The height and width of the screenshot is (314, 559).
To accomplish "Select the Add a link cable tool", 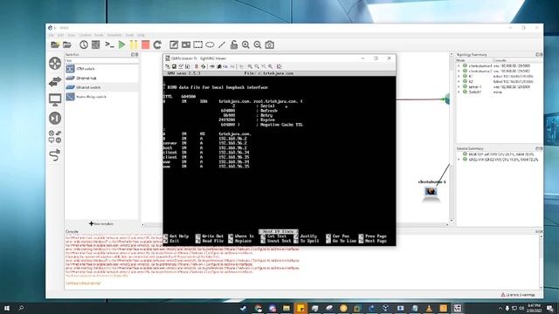I will point(55,155).
